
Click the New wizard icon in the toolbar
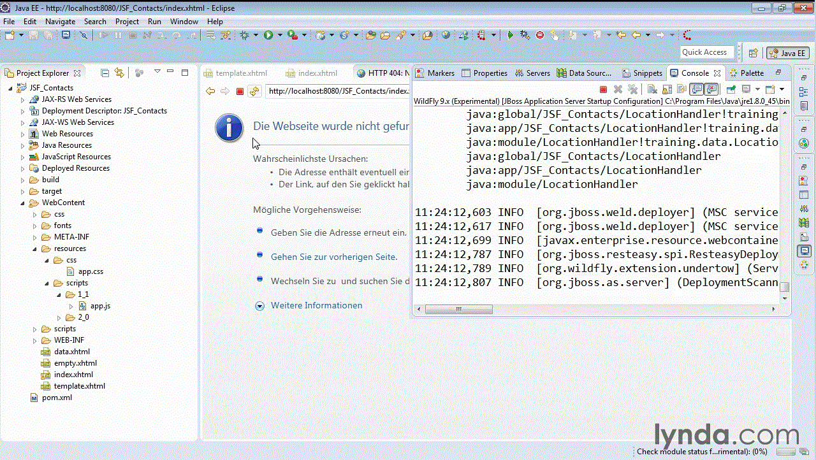pyautogui.click(x=10, y=35)
